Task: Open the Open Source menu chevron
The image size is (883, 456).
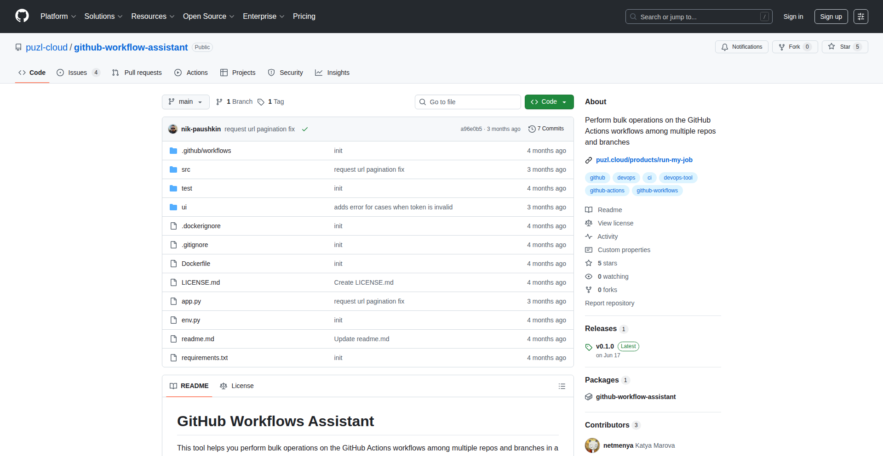Action: click(x=232, y=17)
